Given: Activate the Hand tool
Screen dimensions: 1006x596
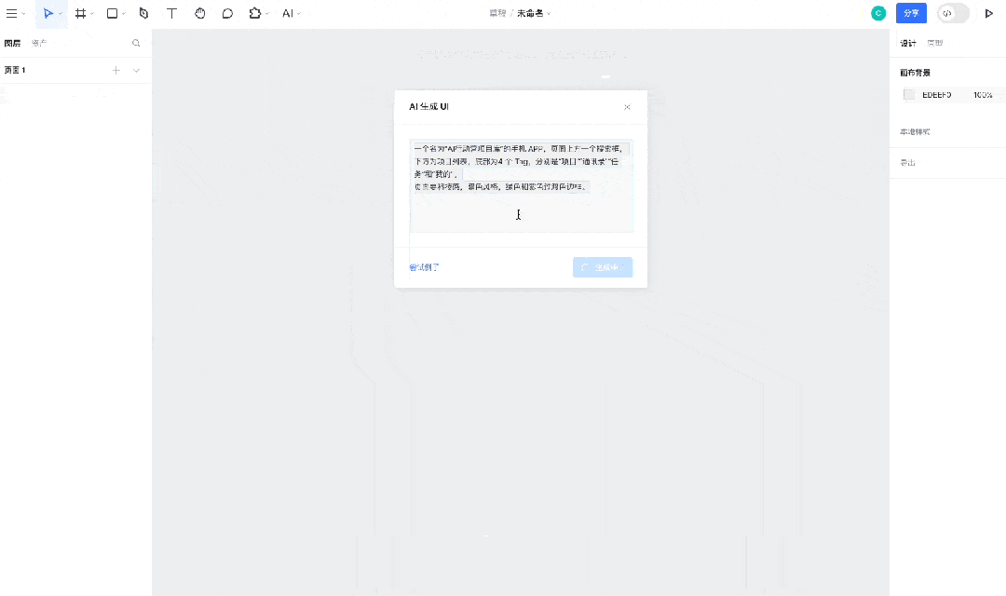Looking at the screenshot, I should pyautogui.click(x=199, y=13).
